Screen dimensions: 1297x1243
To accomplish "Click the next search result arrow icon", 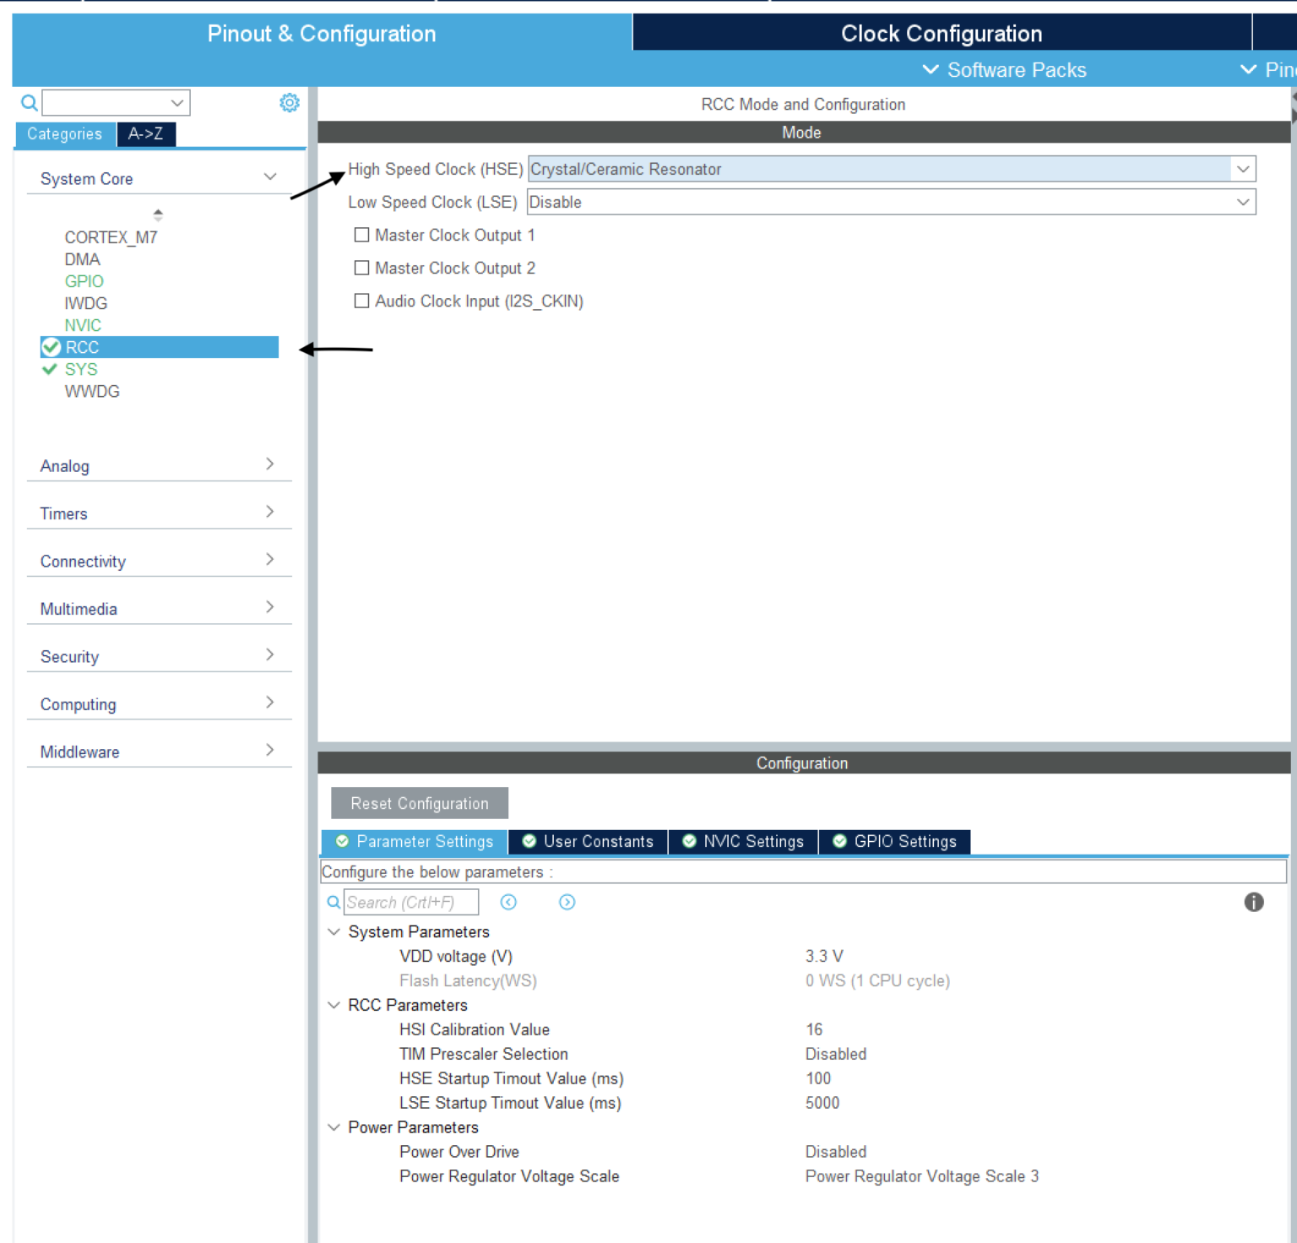I will tap(567, 902).
